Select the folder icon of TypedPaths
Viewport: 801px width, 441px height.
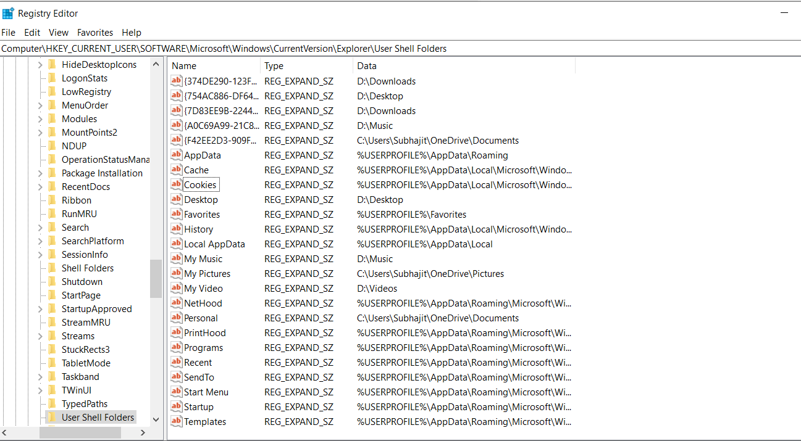52,404
